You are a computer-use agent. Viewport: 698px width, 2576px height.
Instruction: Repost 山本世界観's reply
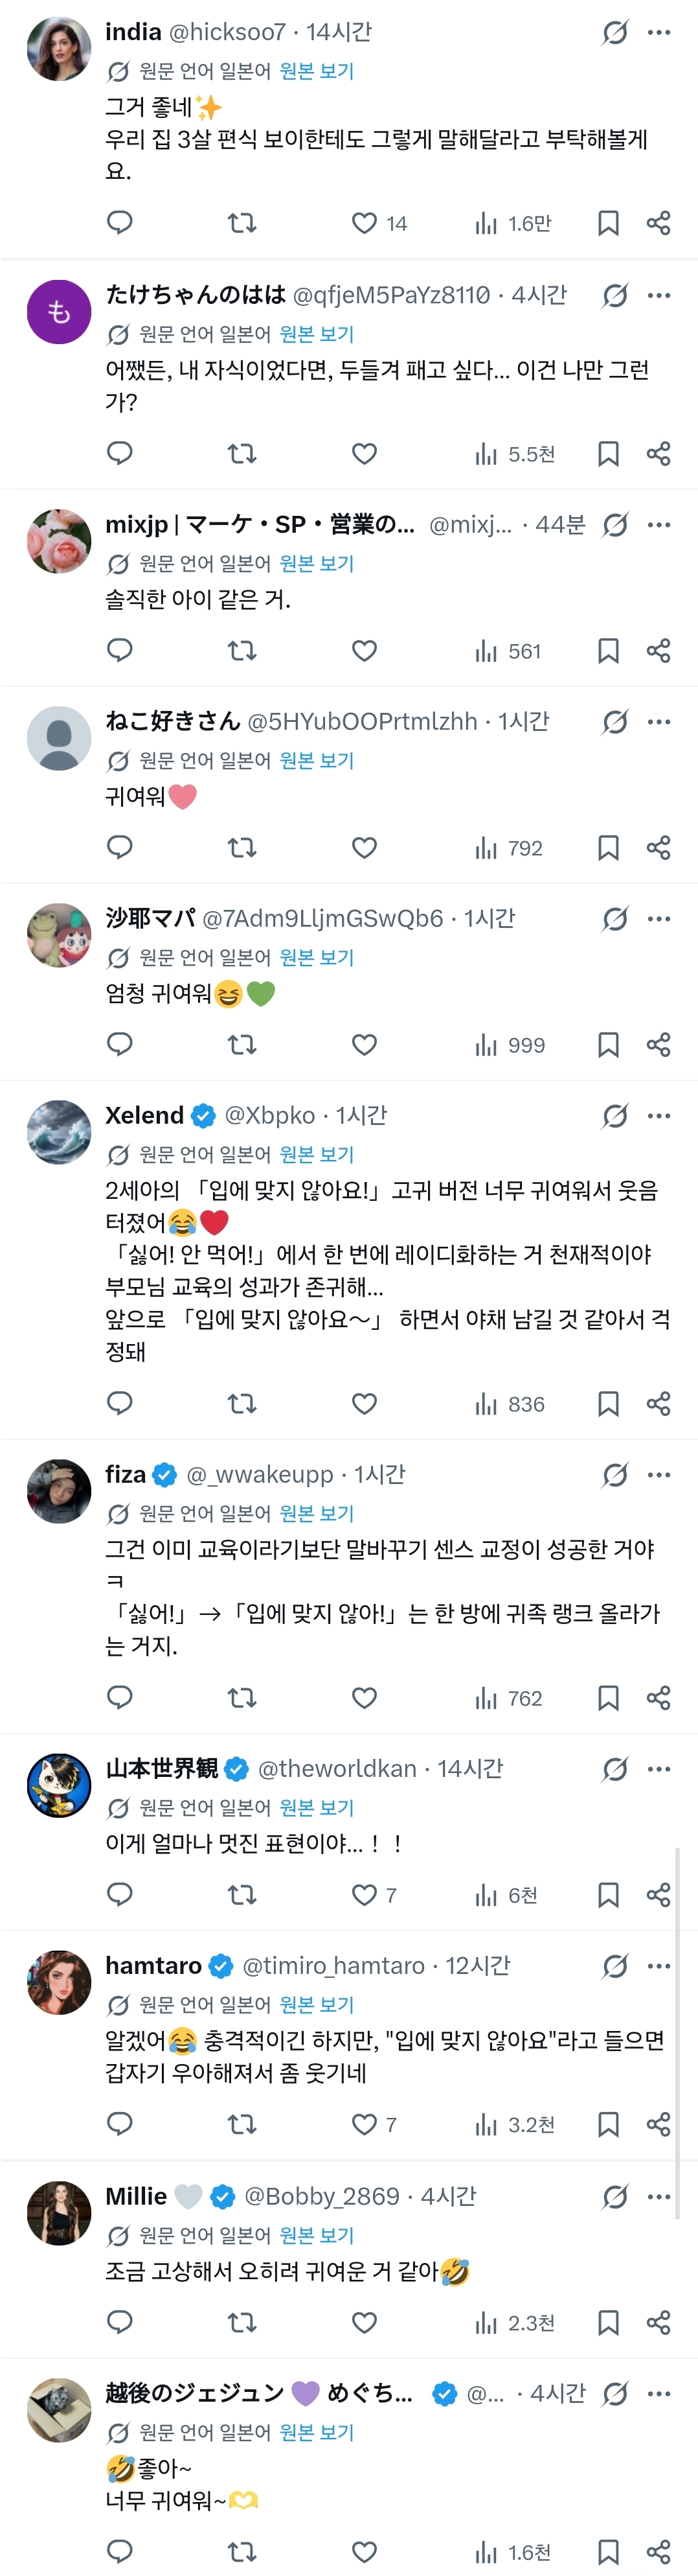point(242,1895)
